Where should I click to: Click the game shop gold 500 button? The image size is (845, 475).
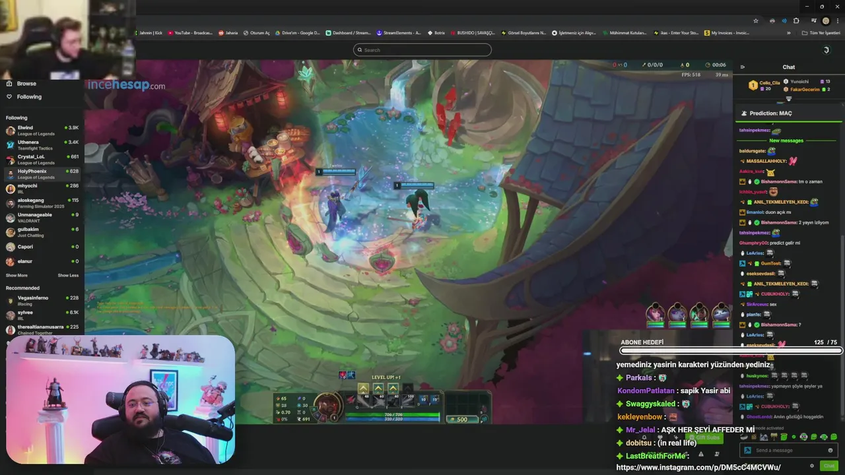tap(462, 420)
